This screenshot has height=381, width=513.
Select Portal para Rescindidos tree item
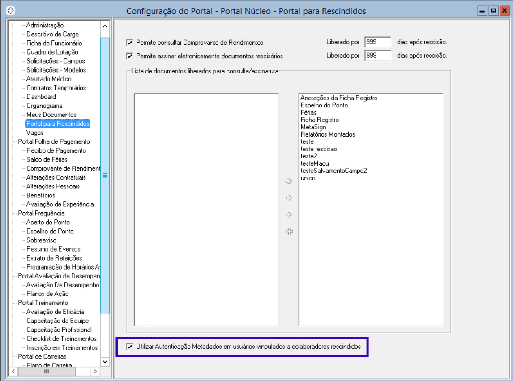tap(58, 124)
